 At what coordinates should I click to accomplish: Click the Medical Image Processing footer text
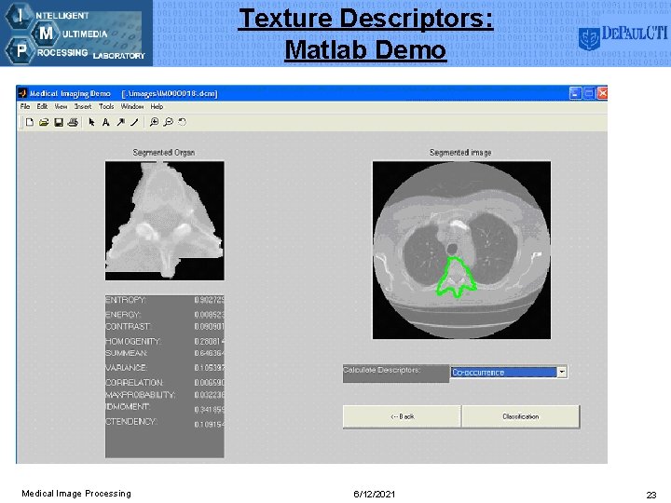coord(76,493)
